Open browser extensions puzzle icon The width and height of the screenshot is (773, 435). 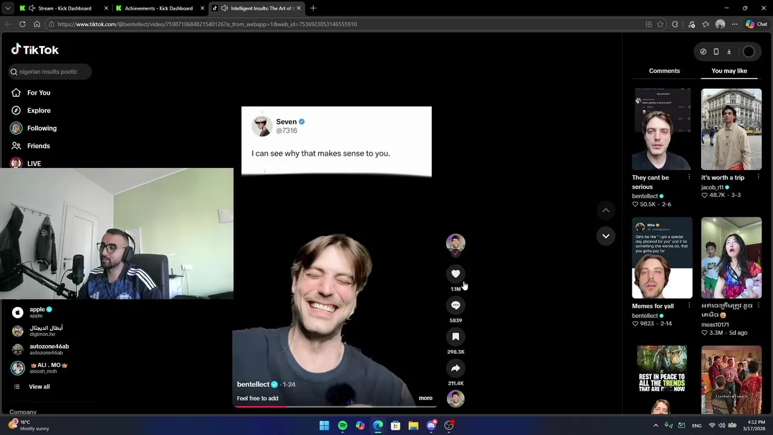[675, 24]
